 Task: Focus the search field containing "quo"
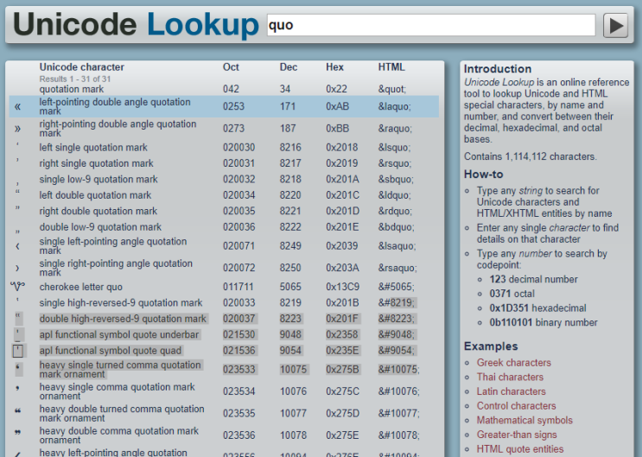click(431, 25)
